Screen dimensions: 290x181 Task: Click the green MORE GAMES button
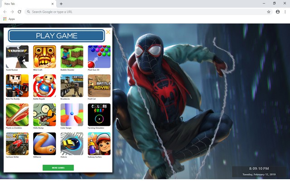(58, 168)
